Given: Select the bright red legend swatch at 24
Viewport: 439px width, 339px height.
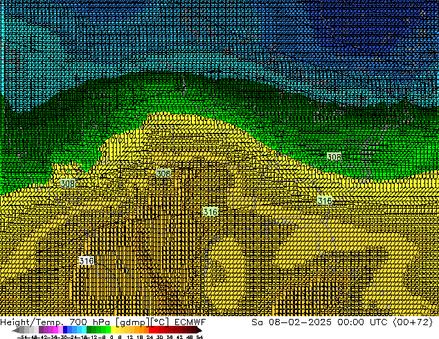Looking at the screenshot, I should (151, 329).
